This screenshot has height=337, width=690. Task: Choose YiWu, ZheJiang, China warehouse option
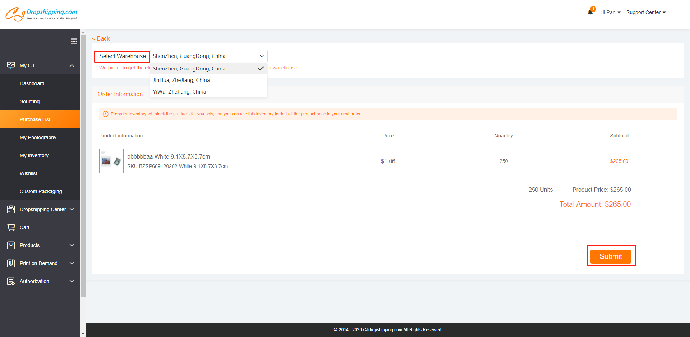[x=179, y=92]
